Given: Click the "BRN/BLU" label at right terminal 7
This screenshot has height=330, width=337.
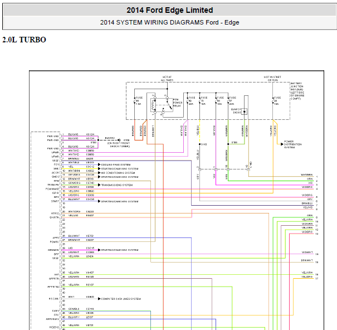Looking at the screenshot, I should [x=307, y=203].
